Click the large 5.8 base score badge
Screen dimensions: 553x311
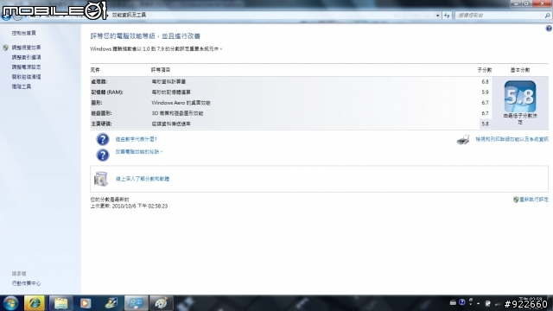(520, 97)
